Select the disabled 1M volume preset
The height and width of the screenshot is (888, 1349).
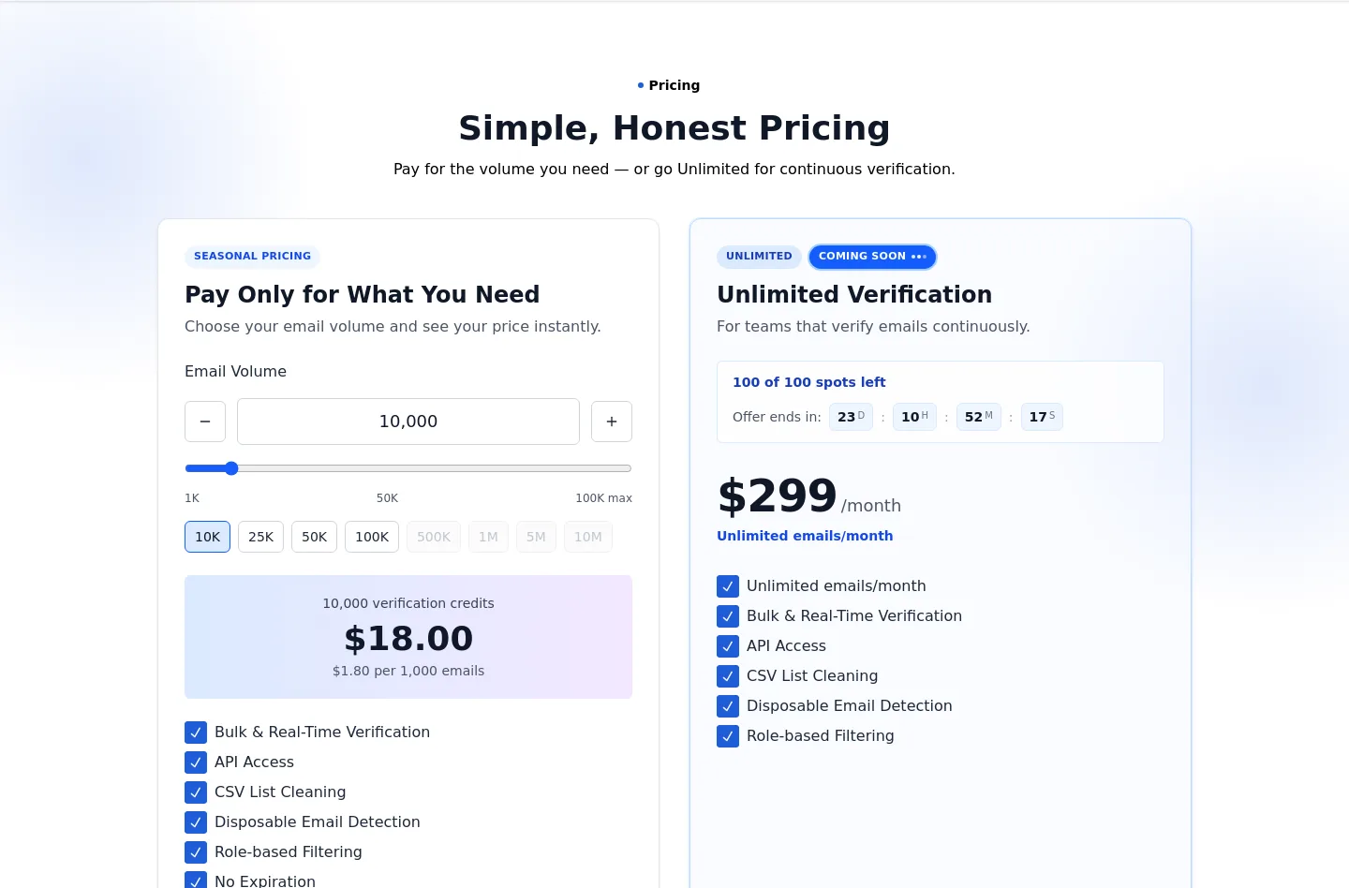(x=488, y=537)
